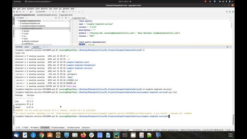Viewport: 247px width, 139px height.
Task: Expand the docker folder
Action: tap(20, 31)
